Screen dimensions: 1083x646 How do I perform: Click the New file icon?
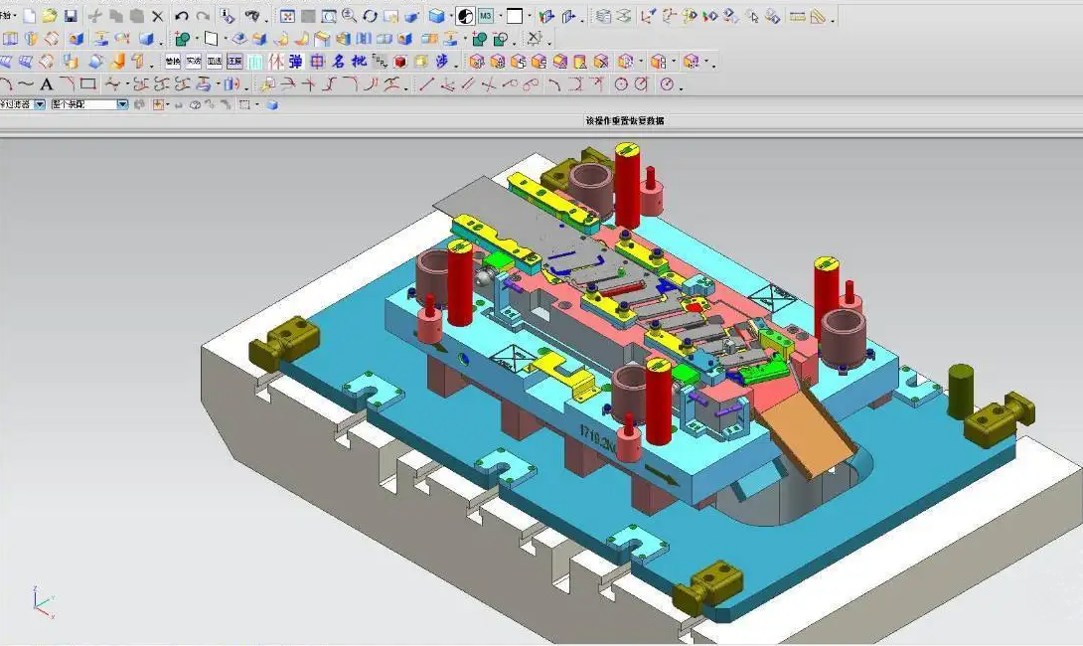[30, 16]
